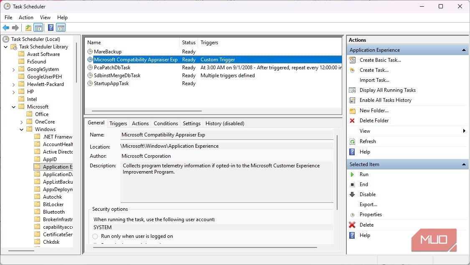Screen dimensions: 470x265
Task: Click the Back arrow toolbar icon
Action: click(6, 28)
